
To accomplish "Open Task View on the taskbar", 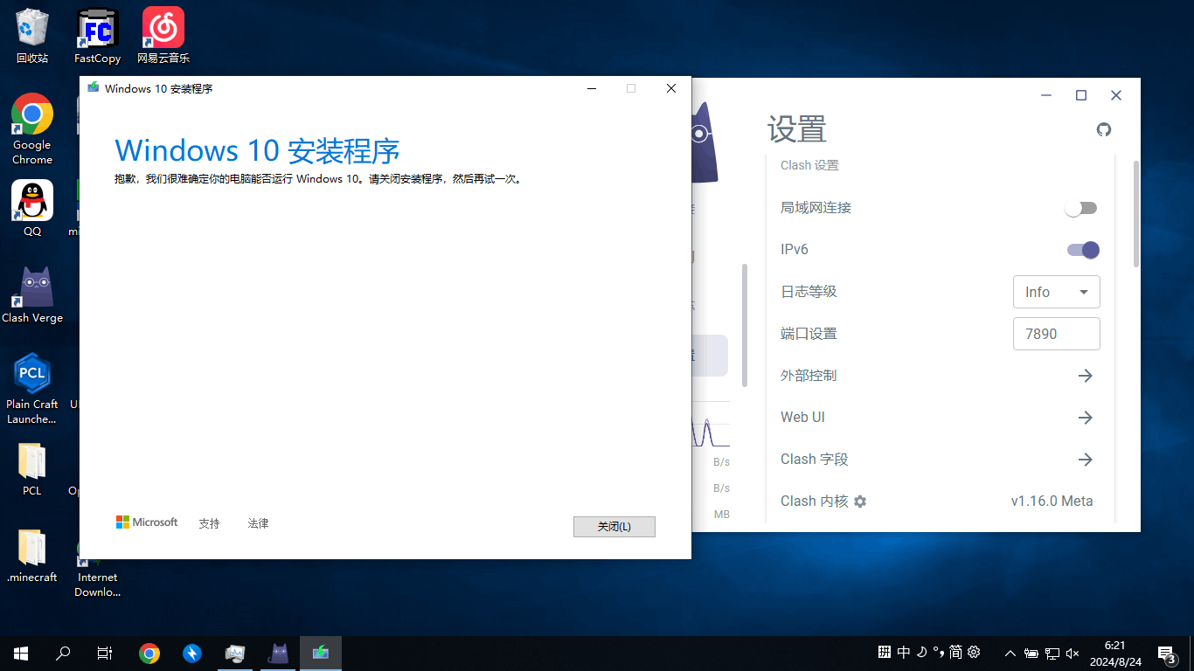I will [105, 654].
